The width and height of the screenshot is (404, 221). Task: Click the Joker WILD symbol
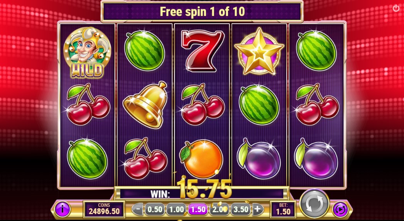pyautogui.click(x=87, y=52)
